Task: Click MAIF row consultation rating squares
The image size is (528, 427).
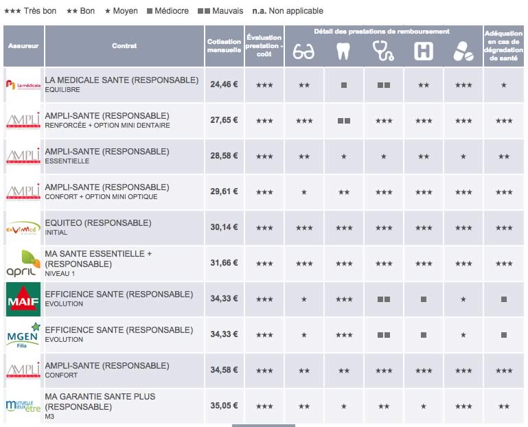Action: pyautogui.click(x=384, y=299)
